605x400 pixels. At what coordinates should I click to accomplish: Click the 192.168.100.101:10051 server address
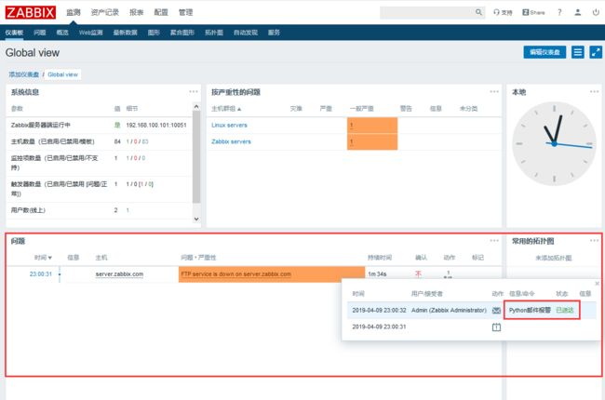click(x=156, y=125)
